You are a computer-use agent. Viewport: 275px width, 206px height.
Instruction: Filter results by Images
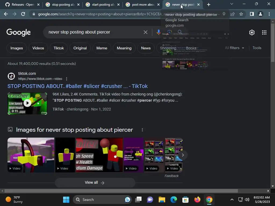(17, 48)
